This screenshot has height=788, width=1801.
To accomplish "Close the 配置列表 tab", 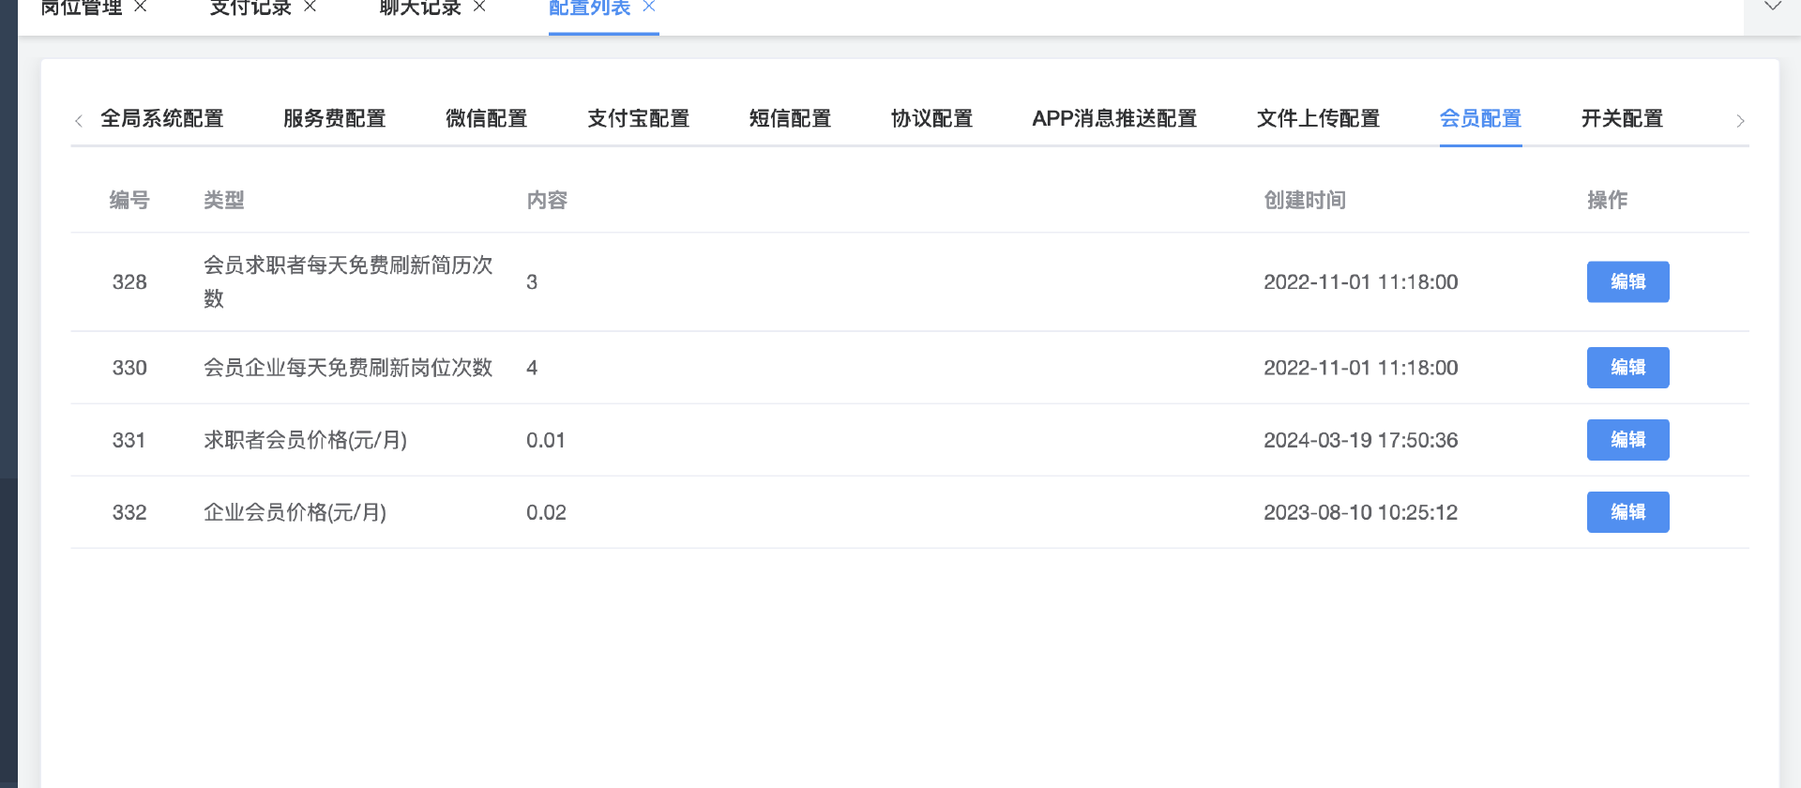I will [x=648, y=7].
